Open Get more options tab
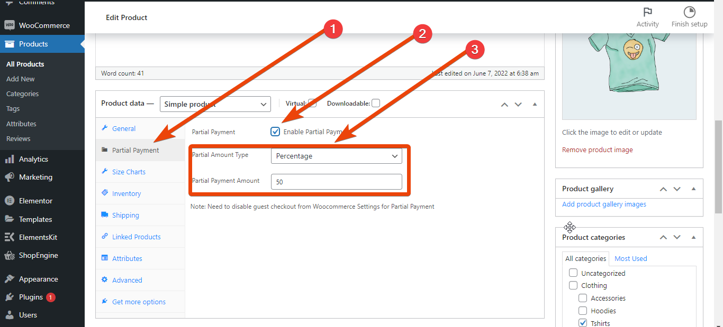723x327 pixels. [140, 302]
